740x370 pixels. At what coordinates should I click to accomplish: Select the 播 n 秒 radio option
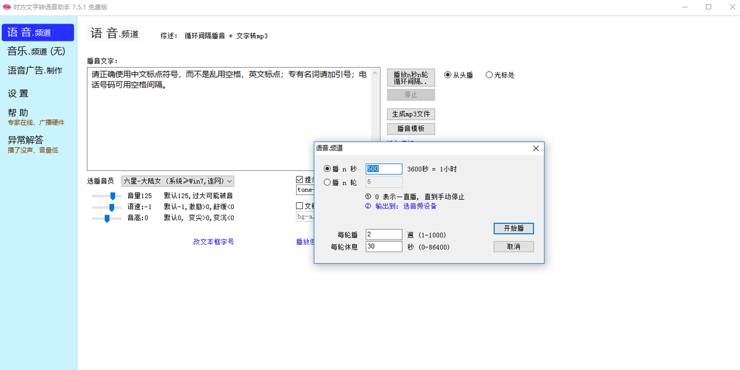coord(327,169)
